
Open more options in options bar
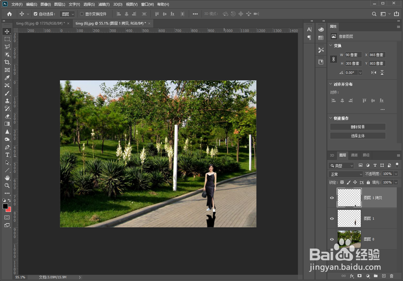point(195,14)
